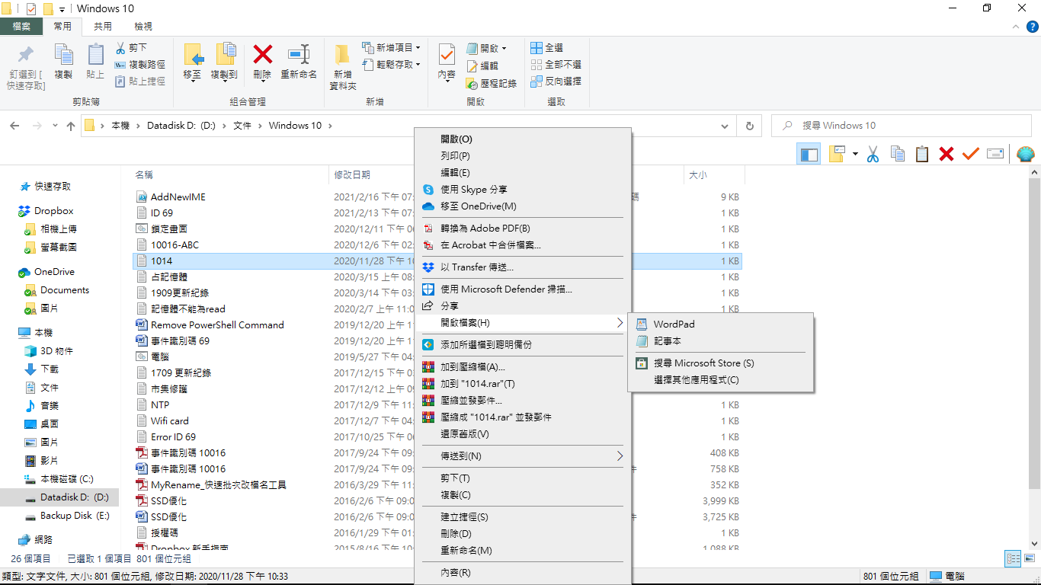
Task: Toggle the preview pane button in the classic toolbar
Action: [809, 154]
